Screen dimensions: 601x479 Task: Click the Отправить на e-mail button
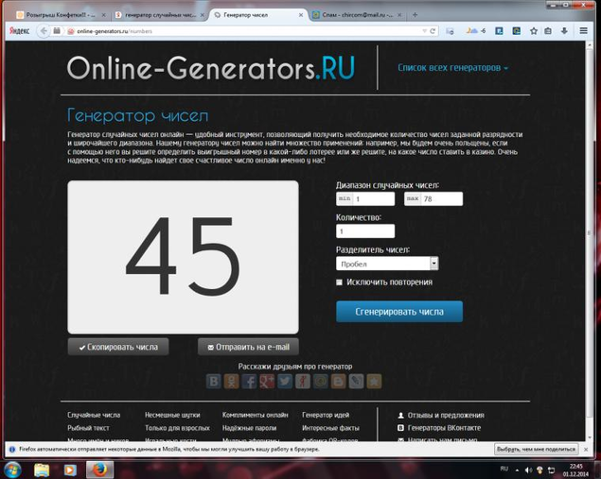click(248, 347)
